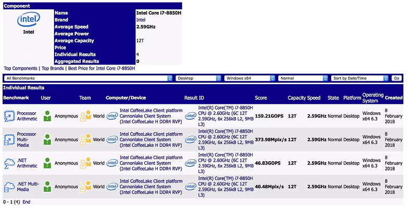Click the Score column header
The height and width of the screenshot is (208, 407).
(x=261, y=98)
